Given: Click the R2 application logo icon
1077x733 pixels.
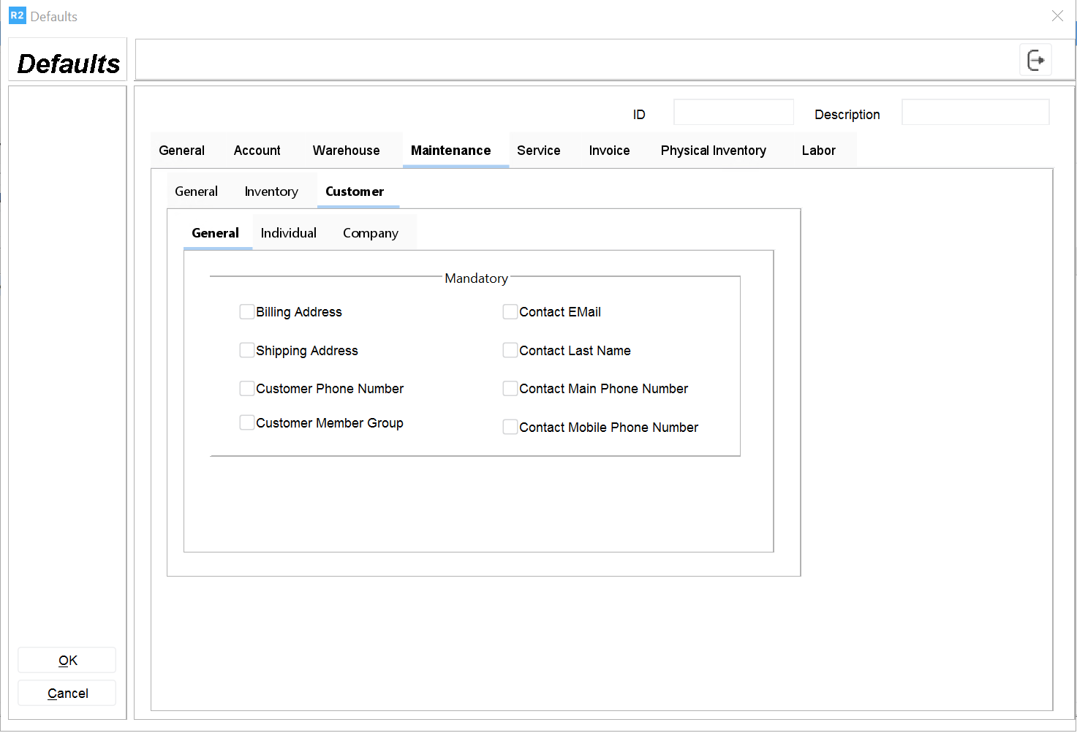Looking at the screenshot, I should (x=17, y=15).
